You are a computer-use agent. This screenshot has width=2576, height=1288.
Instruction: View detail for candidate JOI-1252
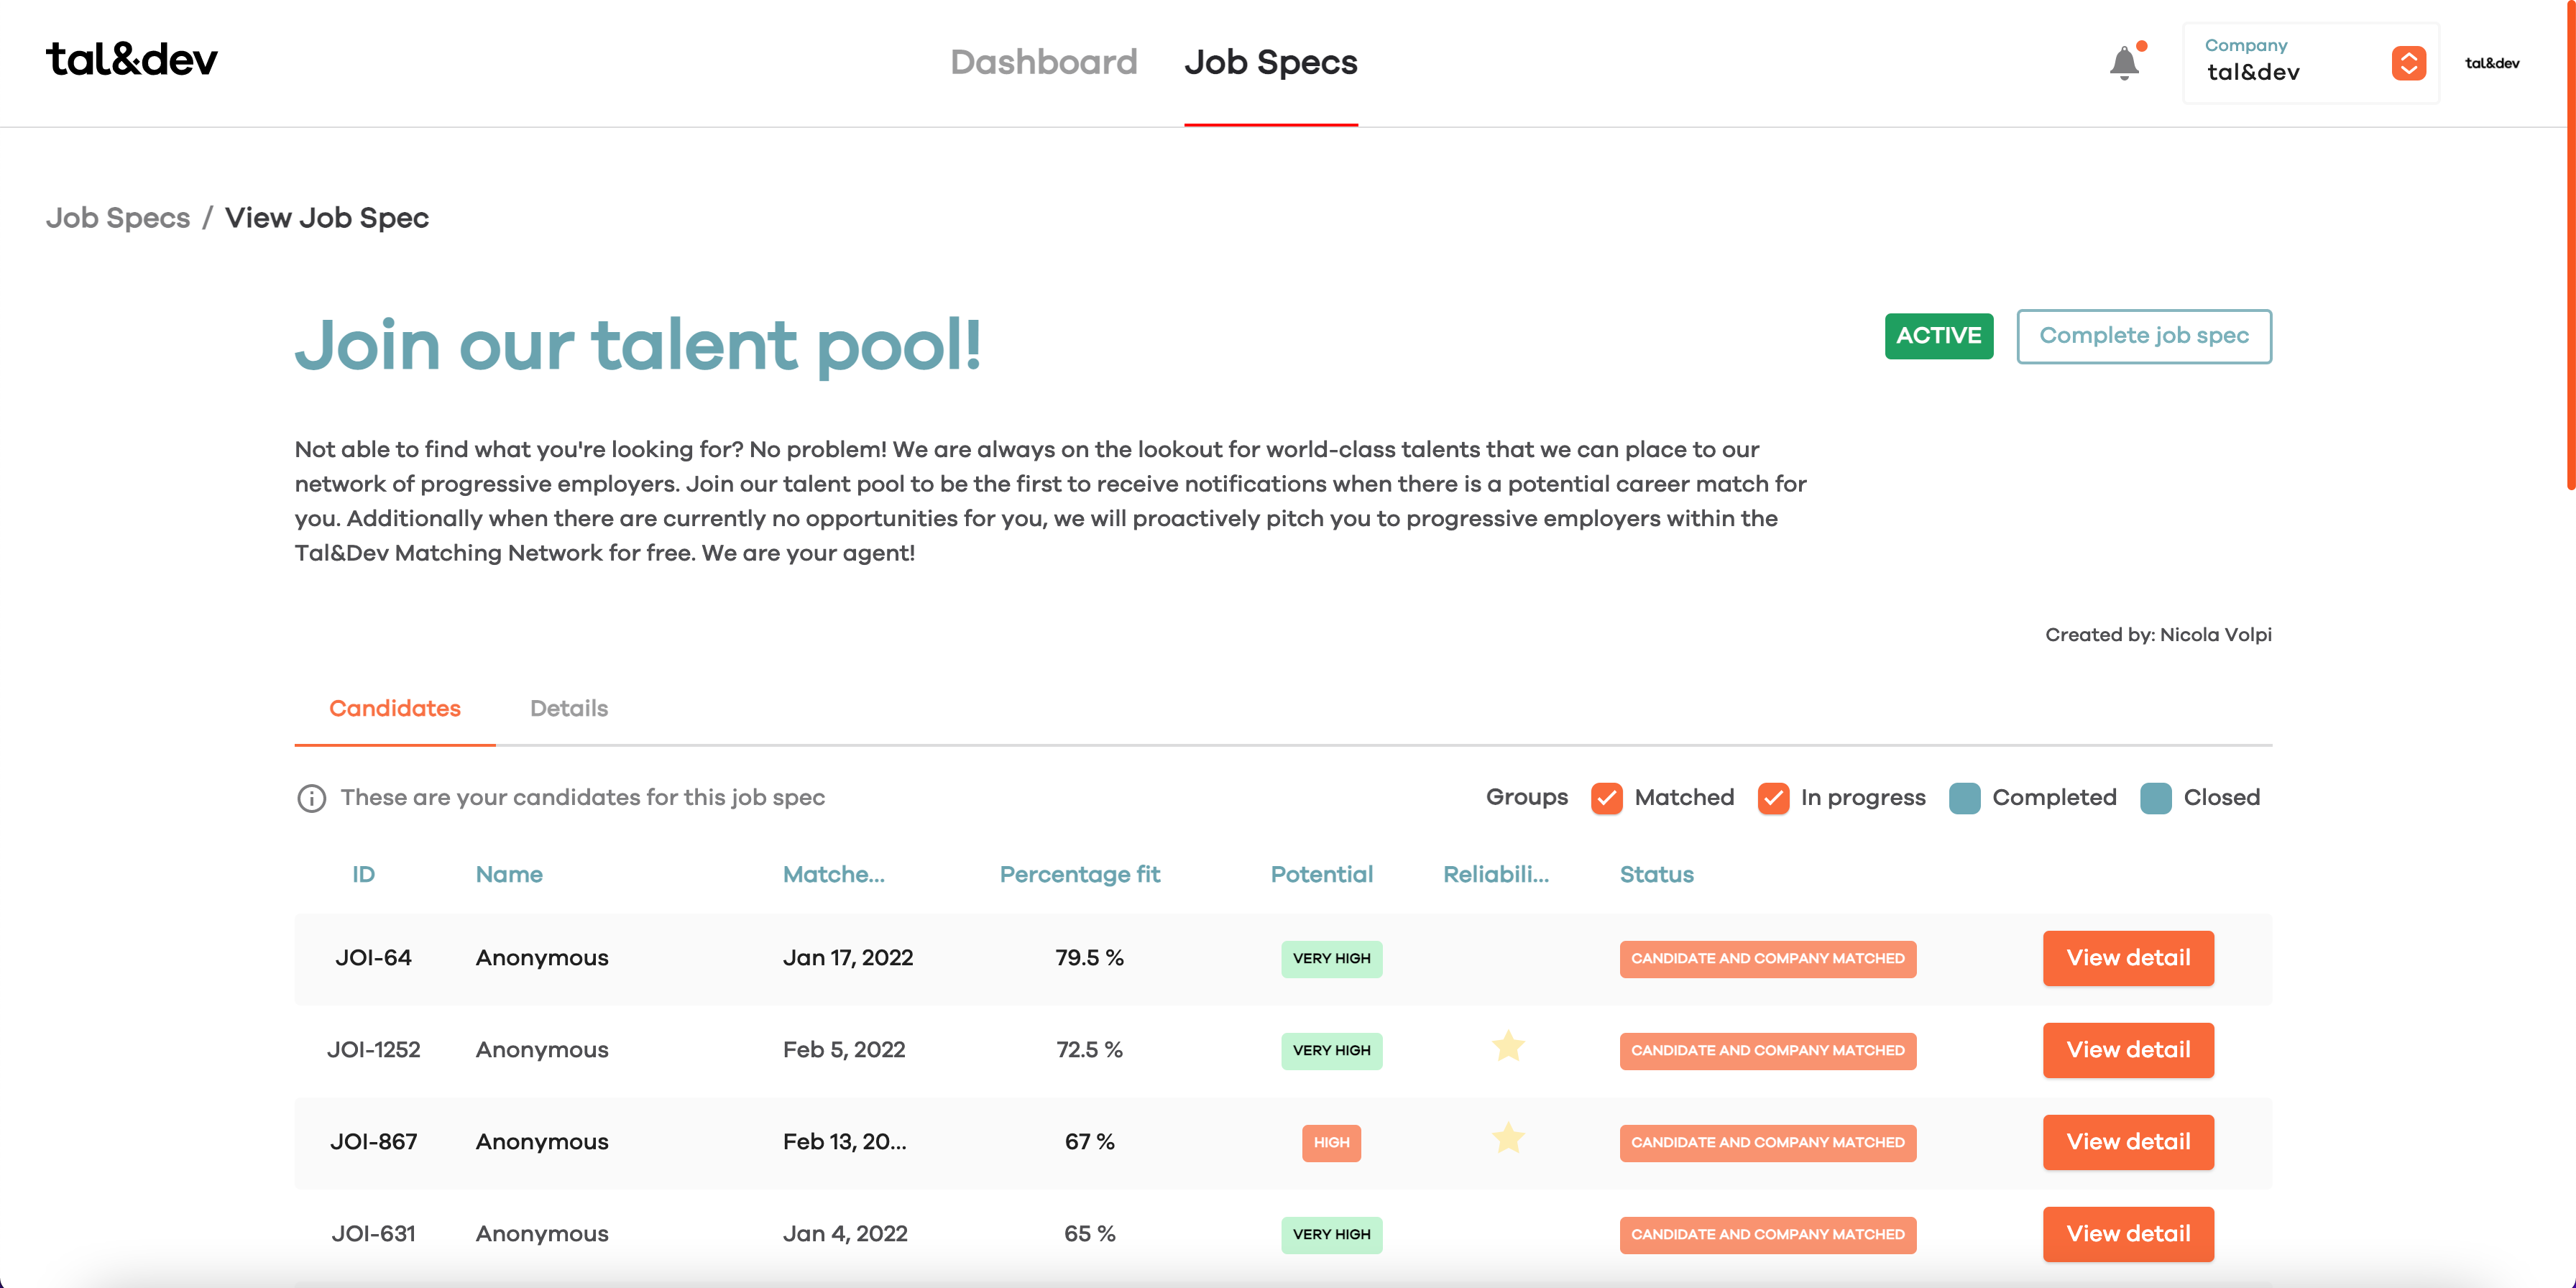(2128, 1050)
